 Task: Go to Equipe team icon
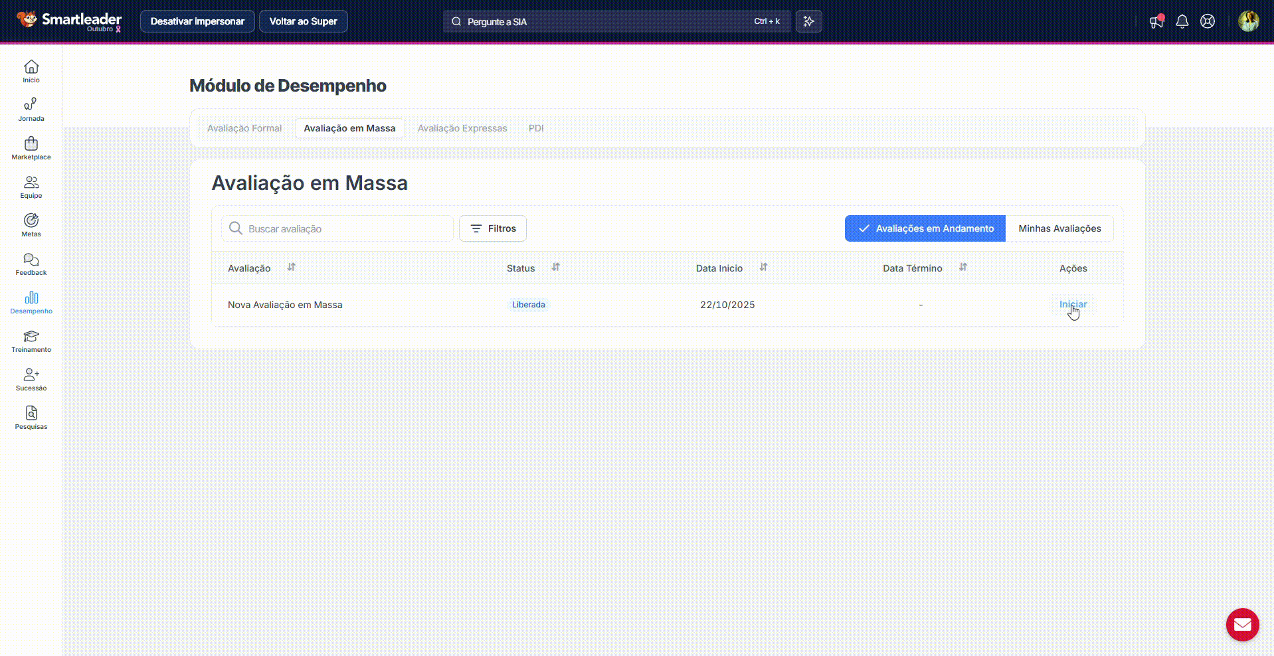(x=31, y=183)
